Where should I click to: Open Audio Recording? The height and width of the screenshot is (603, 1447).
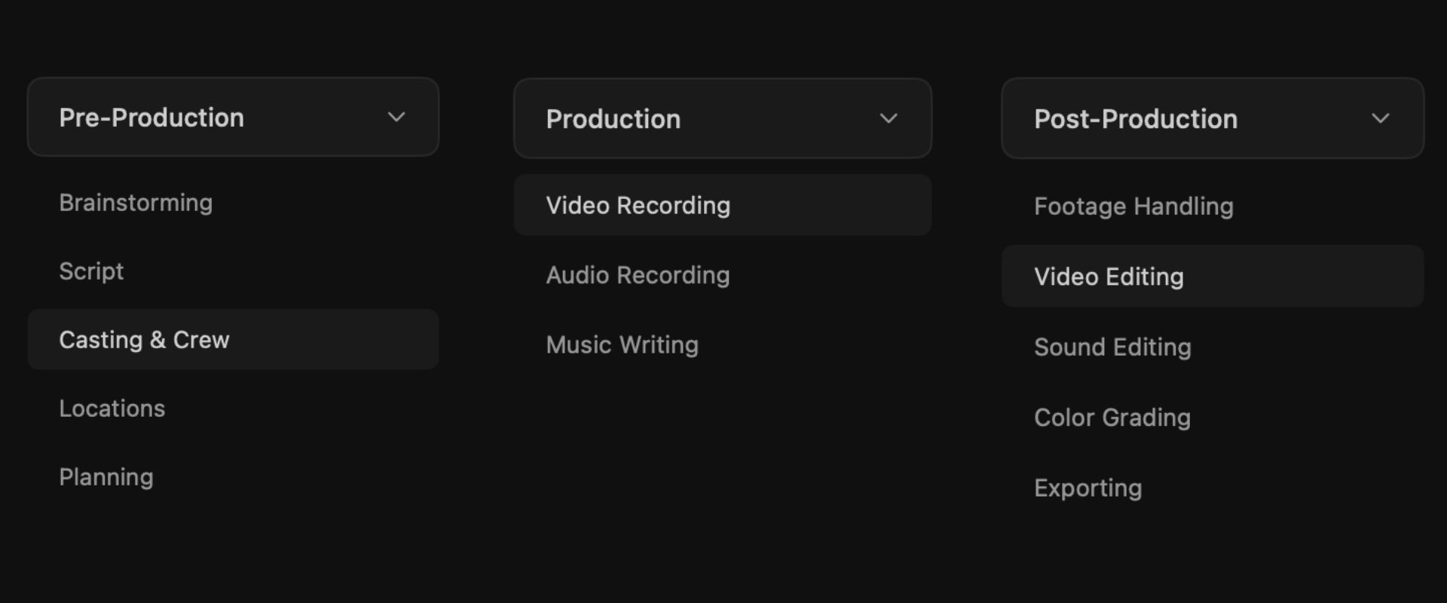click(x=638, y=275)
